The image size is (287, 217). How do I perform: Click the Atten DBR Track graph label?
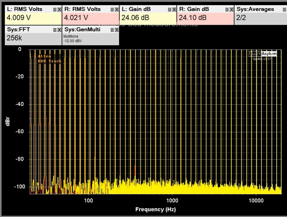(49, 59)
